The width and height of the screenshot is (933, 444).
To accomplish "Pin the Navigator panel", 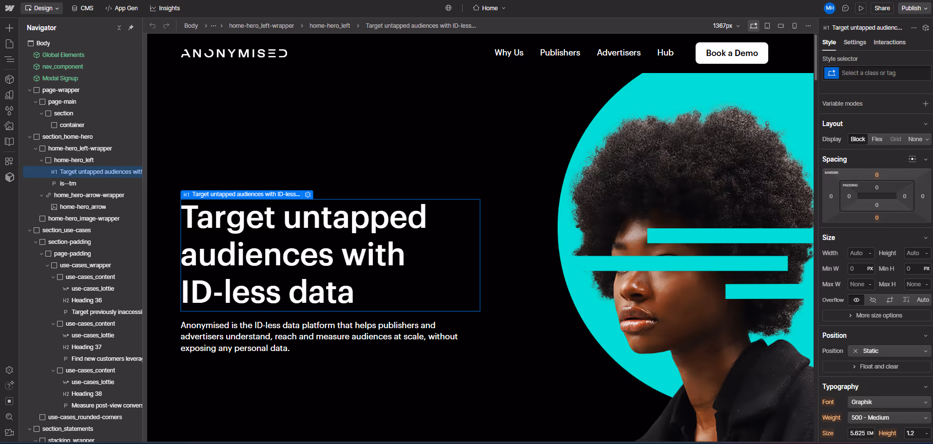I will [131, 28].
